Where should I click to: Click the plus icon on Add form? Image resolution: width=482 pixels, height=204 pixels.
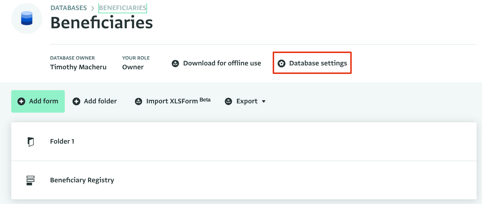point(22,101)
